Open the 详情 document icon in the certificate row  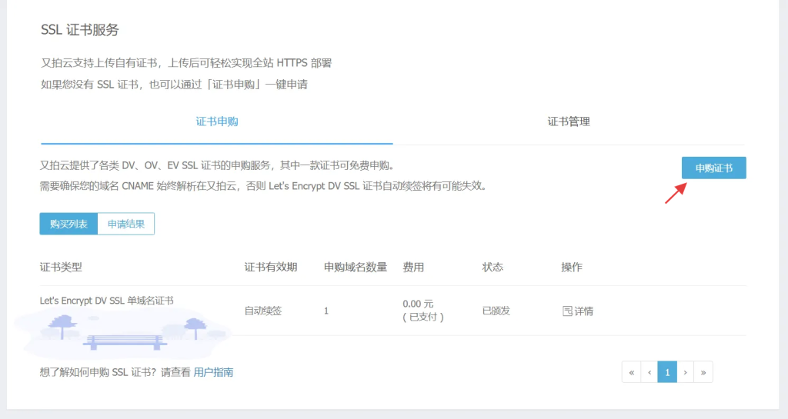[567, 311]
